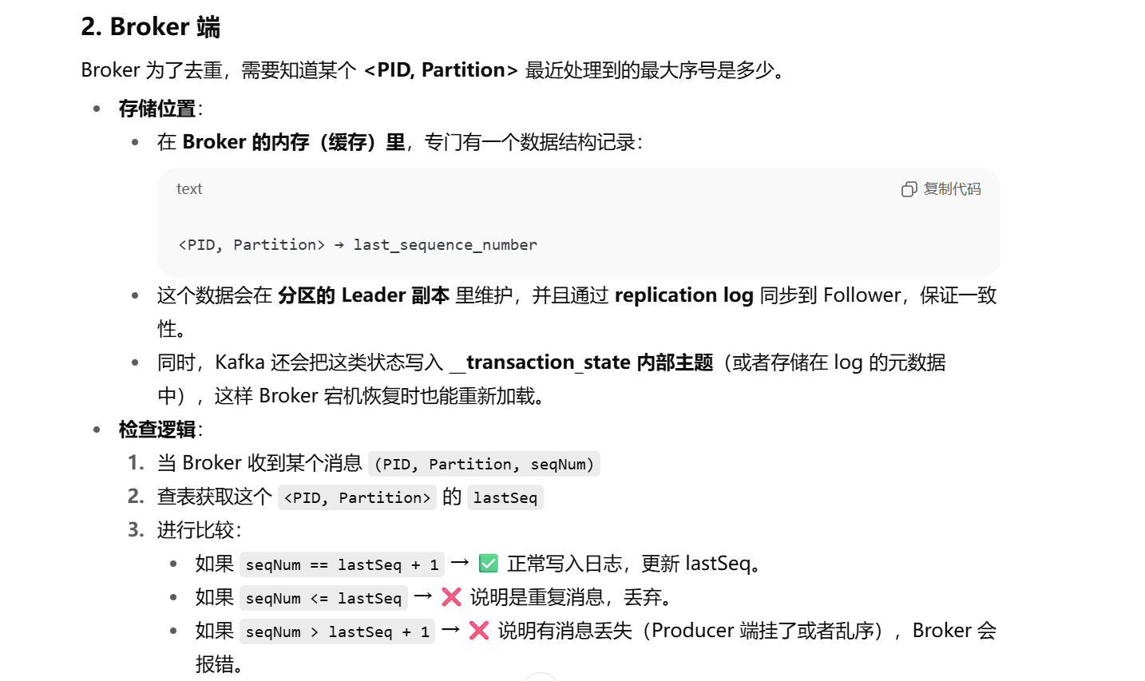The height and width of the screenshot is (681, 1145).
Task: Click the seqNum <= lastSeq snippet
Action: coord(323,598)
